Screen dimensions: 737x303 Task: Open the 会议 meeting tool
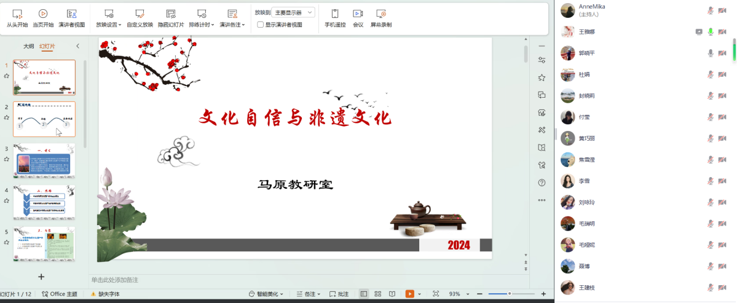coord(358,18)
